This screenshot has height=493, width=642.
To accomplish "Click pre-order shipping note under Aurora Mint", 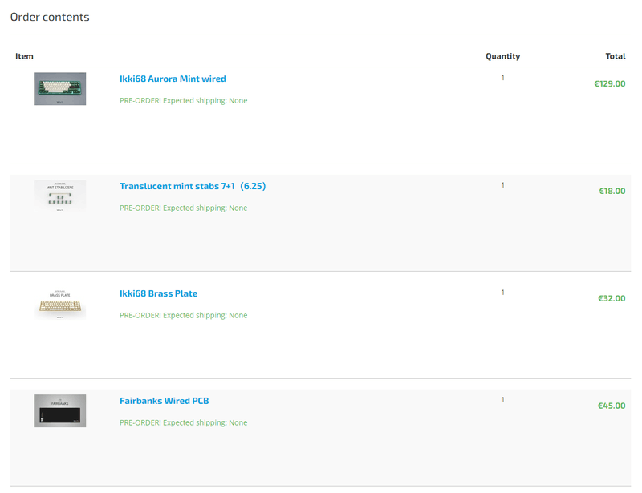I will click(x=183, y=100).
